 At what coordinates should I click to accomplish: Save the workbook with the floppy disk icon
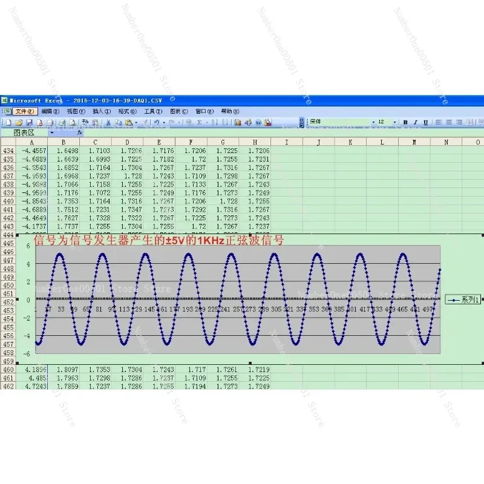[x=28, y=122]
